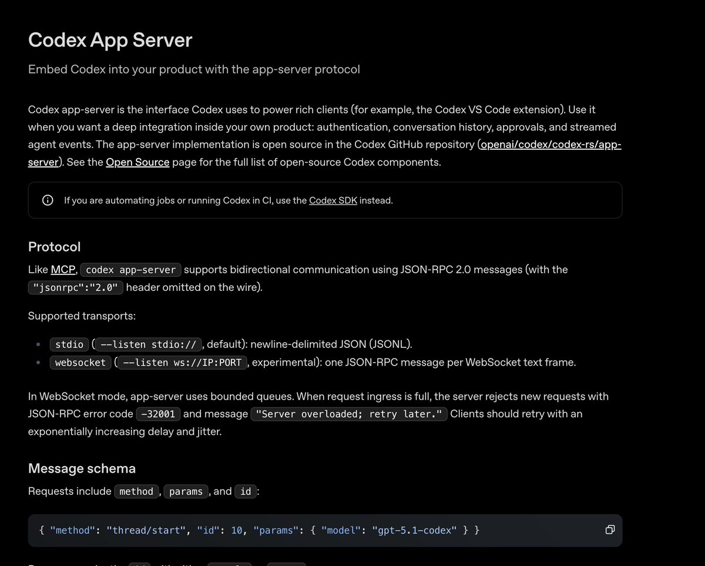This screenshot has height=566, width=705.
Task: Click the inline params chip in Requests sentence
Action: [x=186, y=491]
